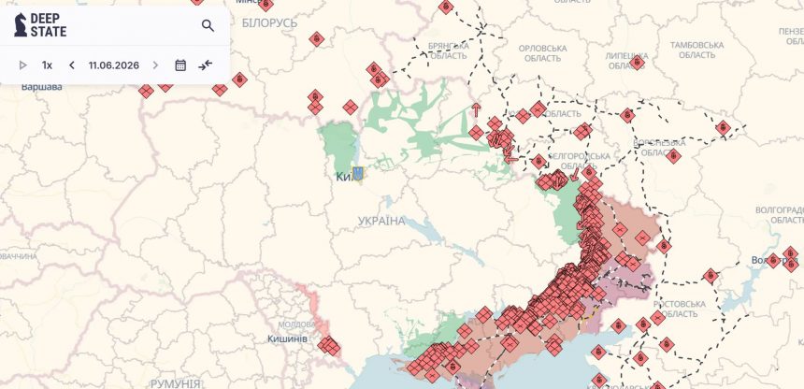
Task: Select marker over Липецька область label
Action: click(x=637, y=63)
